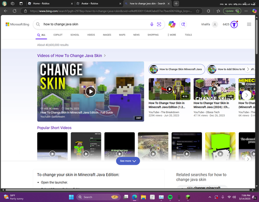The width and height of the screenshot is (259, 202).
Task: Open Popular Short Videos heading link
Action: [x=54, y=128]
